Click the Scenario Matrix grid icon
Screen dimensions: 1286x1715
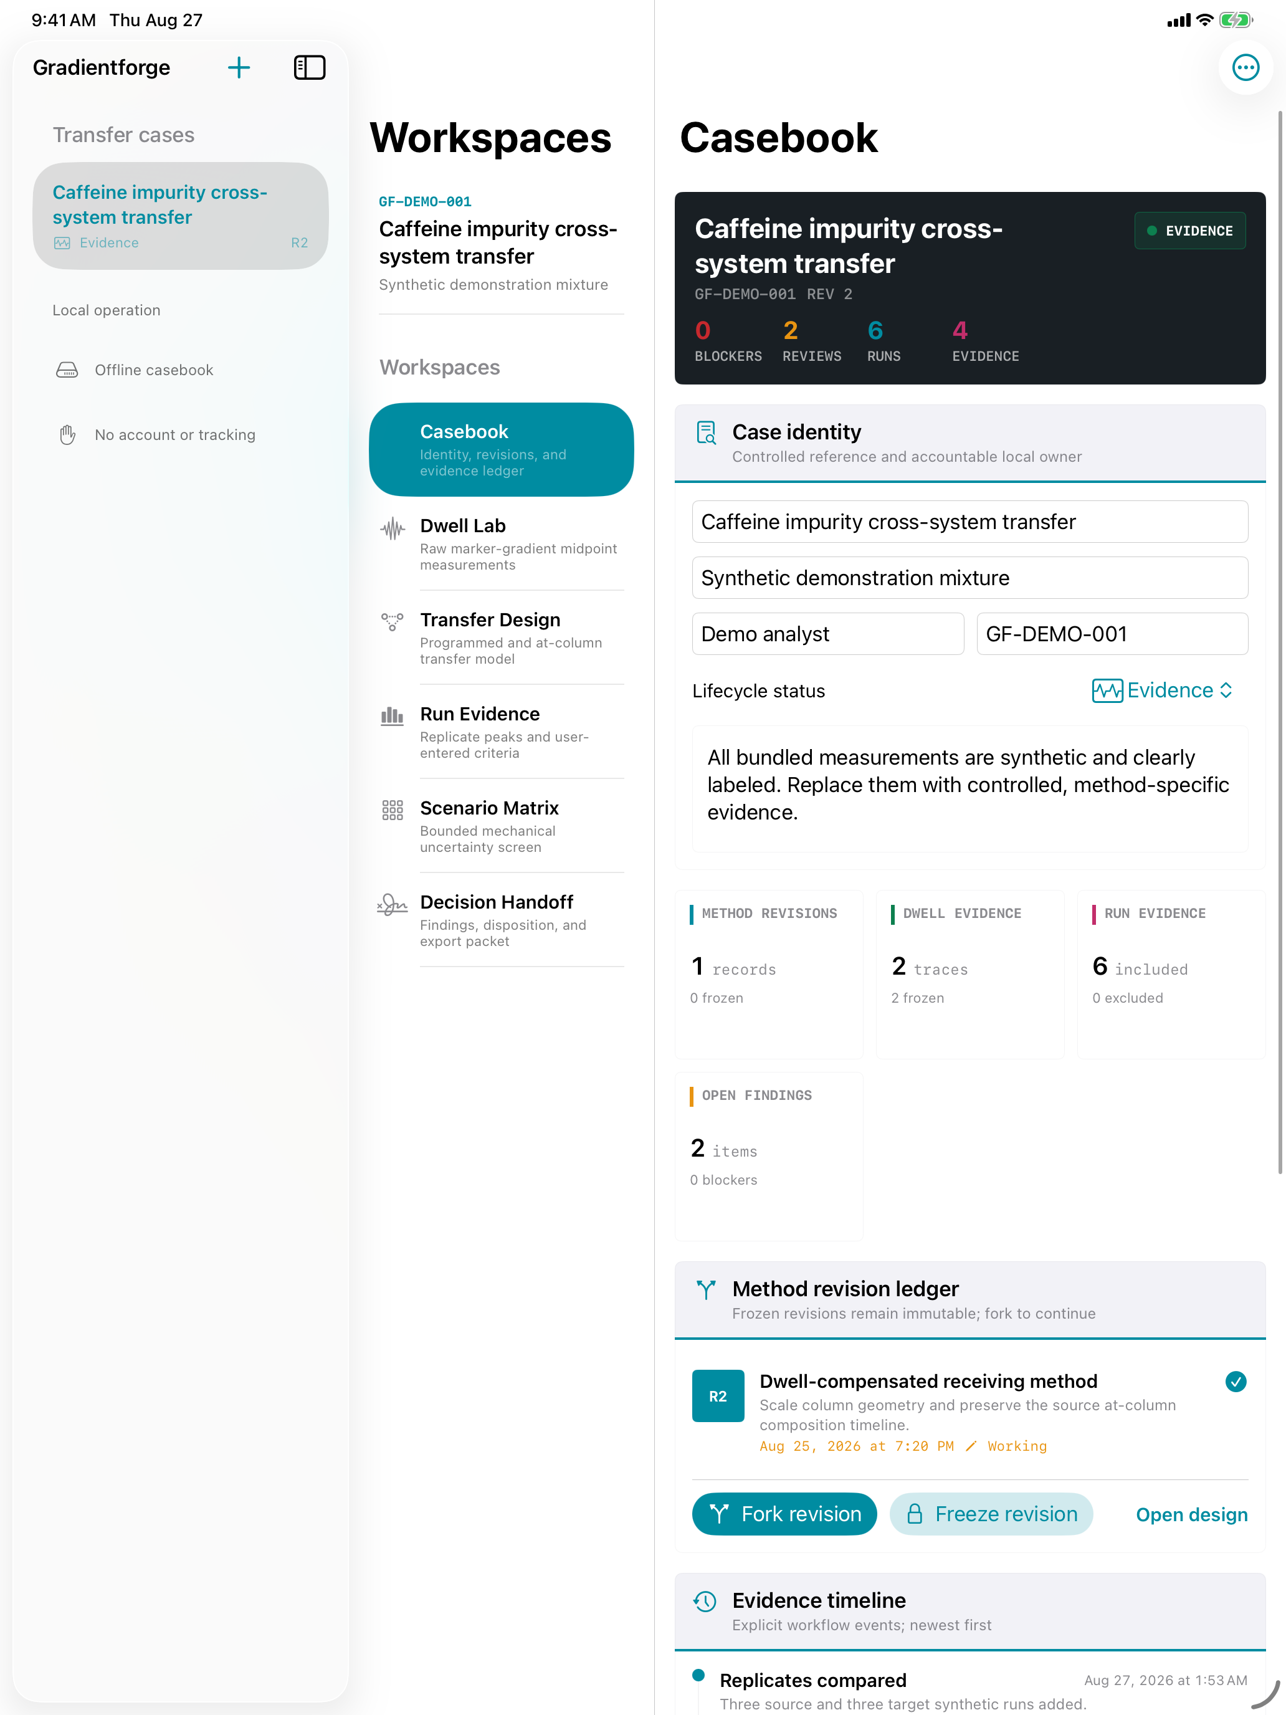tap(393, 810)
